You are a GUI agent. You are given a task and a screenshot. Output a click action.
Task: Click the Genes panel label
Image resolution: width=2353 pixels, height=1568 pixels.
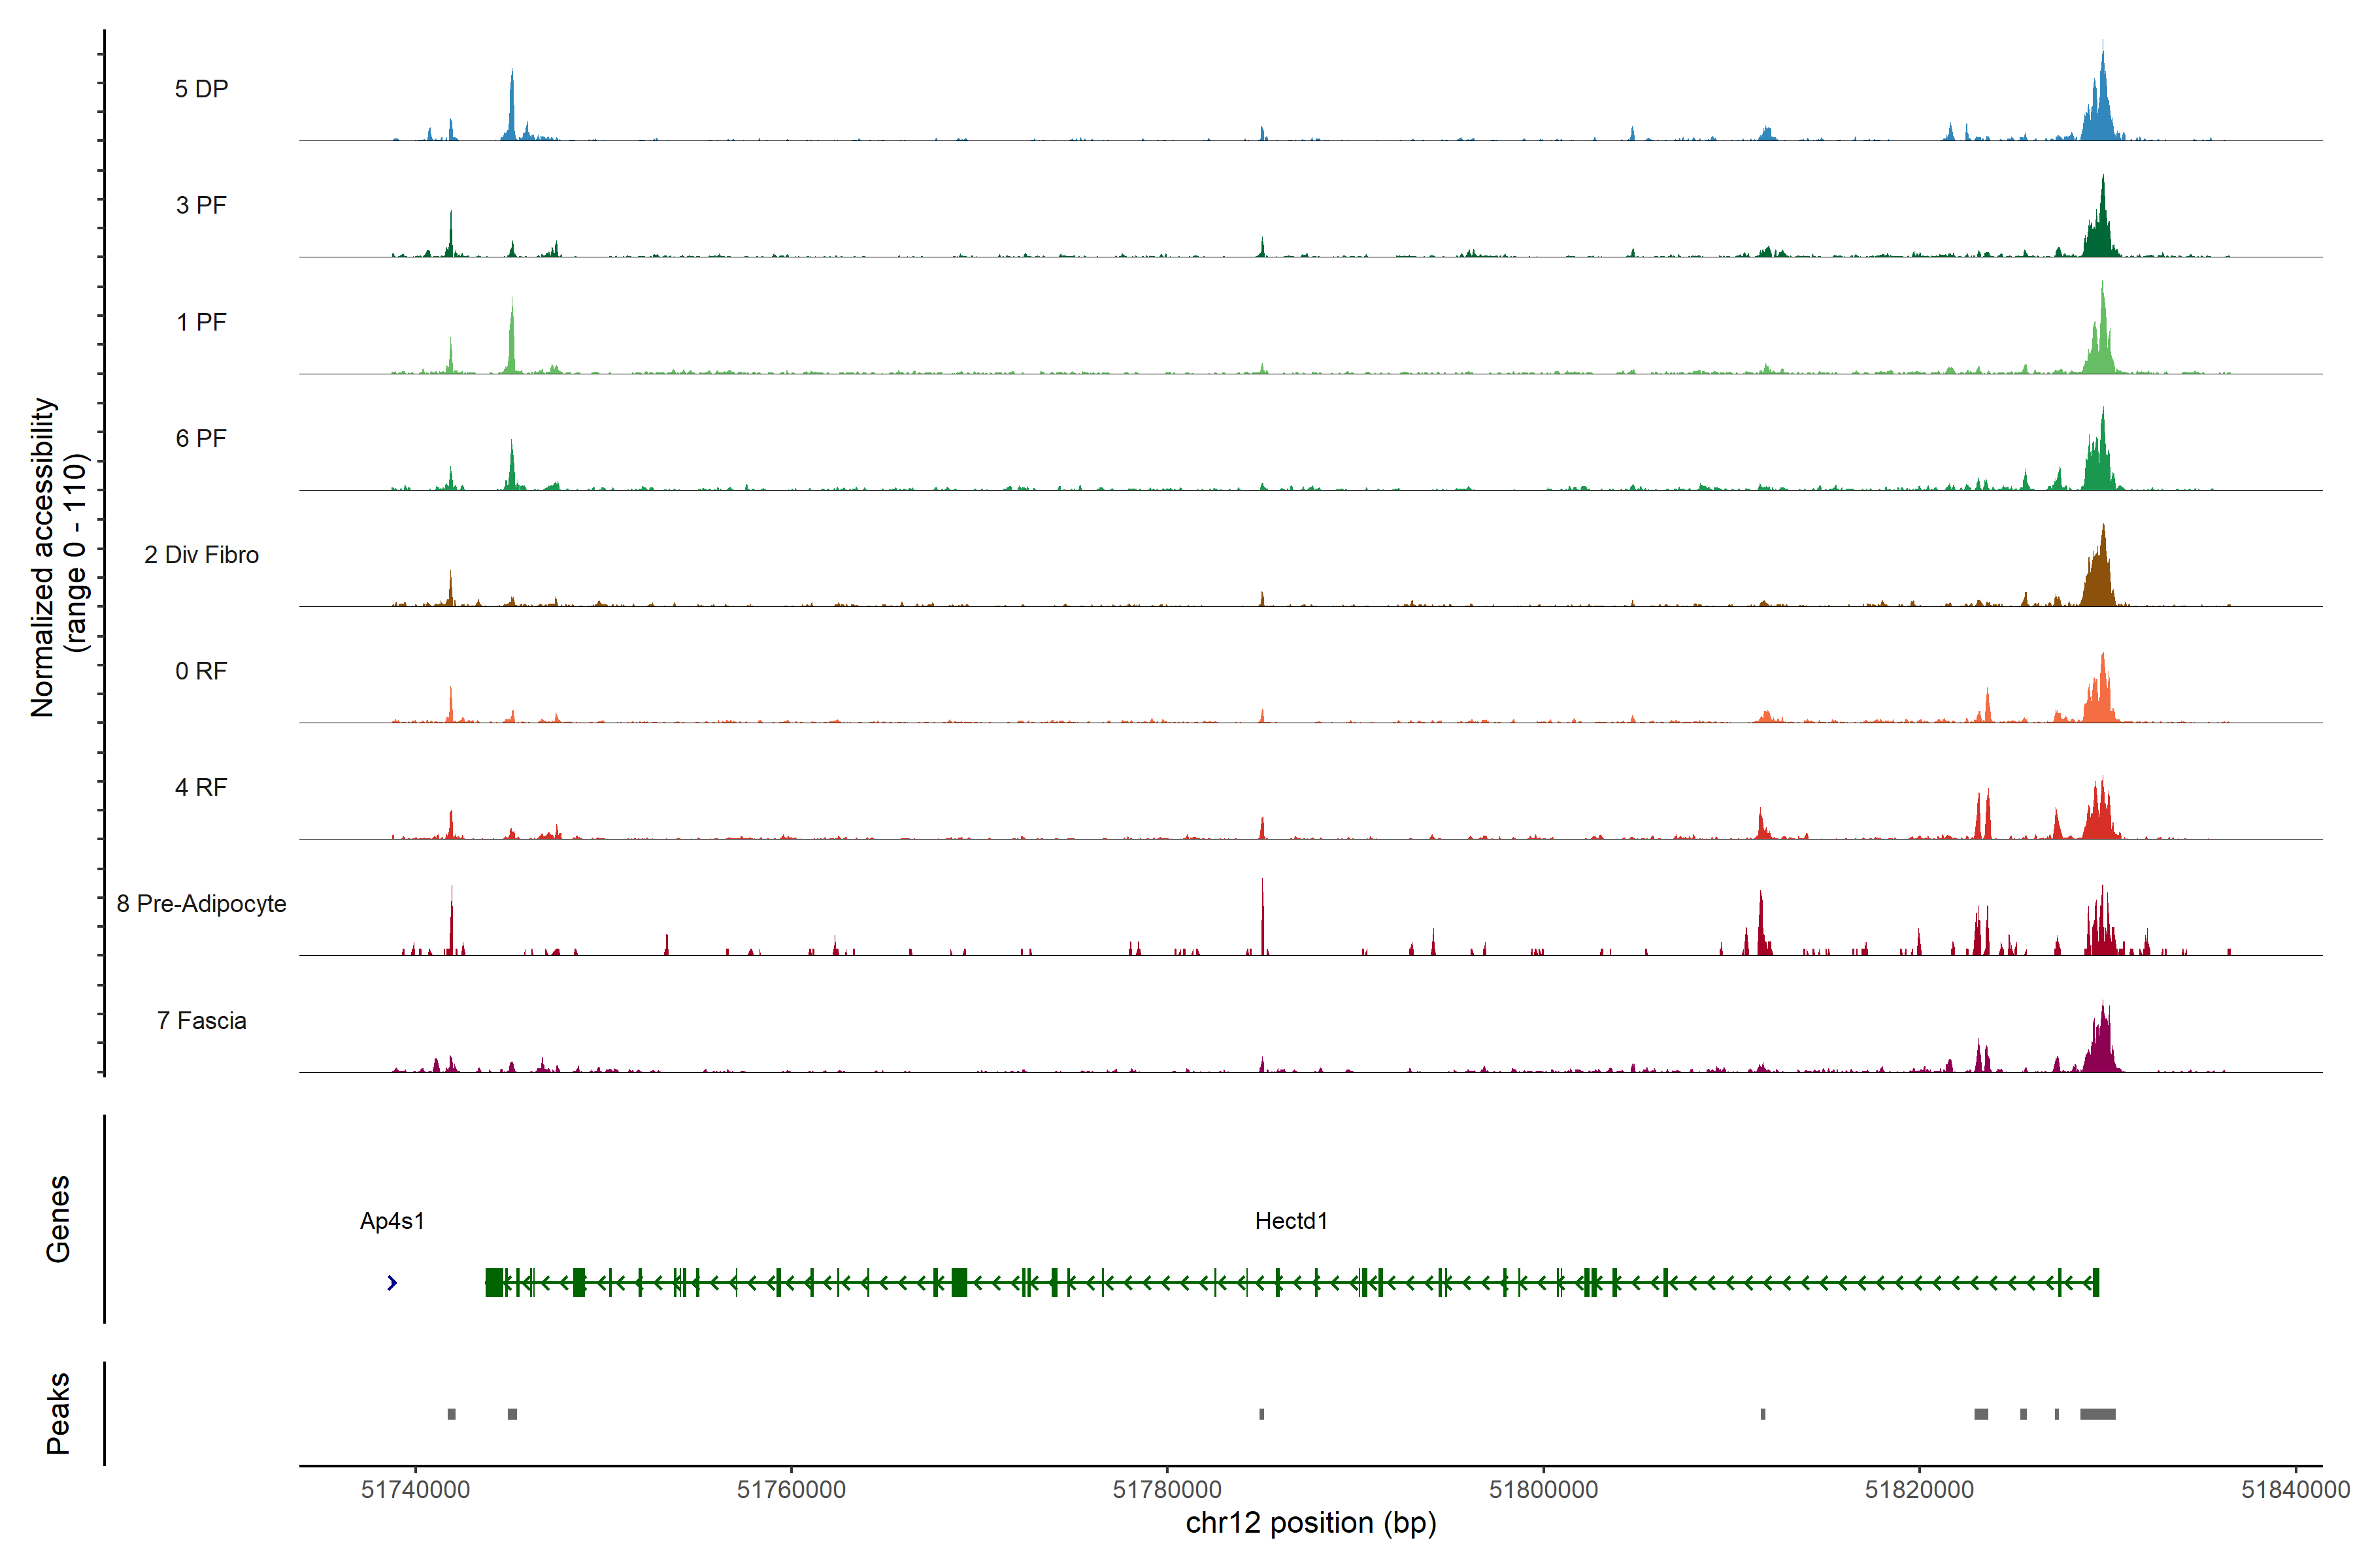click(58, 1219)
